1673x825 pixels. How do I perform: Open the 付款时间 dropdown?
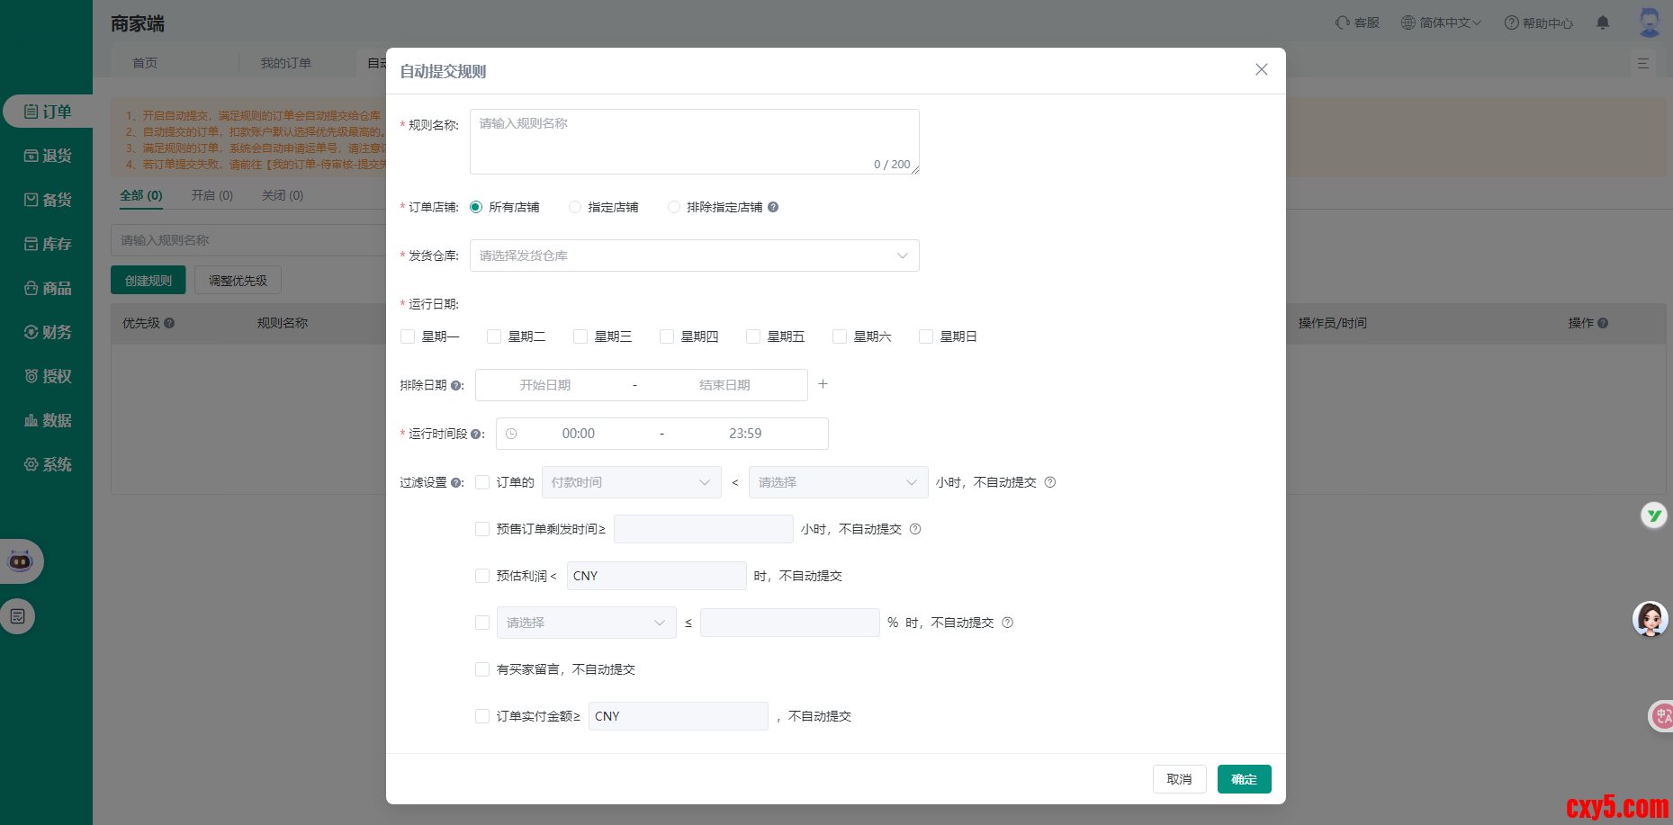(x=631, y=482)
